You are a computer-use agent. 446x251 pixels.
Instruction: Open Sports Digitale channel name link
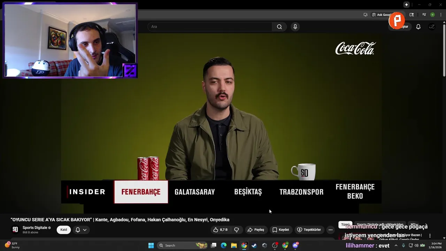point(35,228)
